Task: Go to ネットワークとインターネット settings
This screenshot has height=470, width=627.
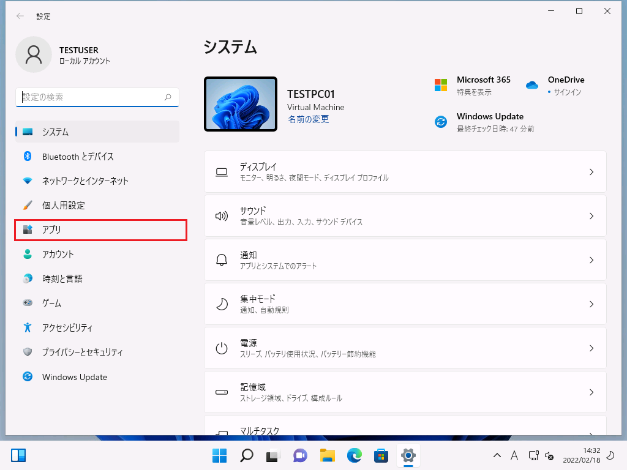Action: pos(85,181)
